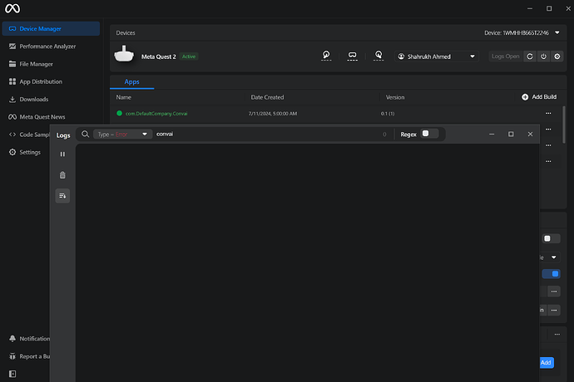This screenshot has height=382, width=574.
Task: Disable the blue enabled toggle in right panel
Action: click(552, 274)
